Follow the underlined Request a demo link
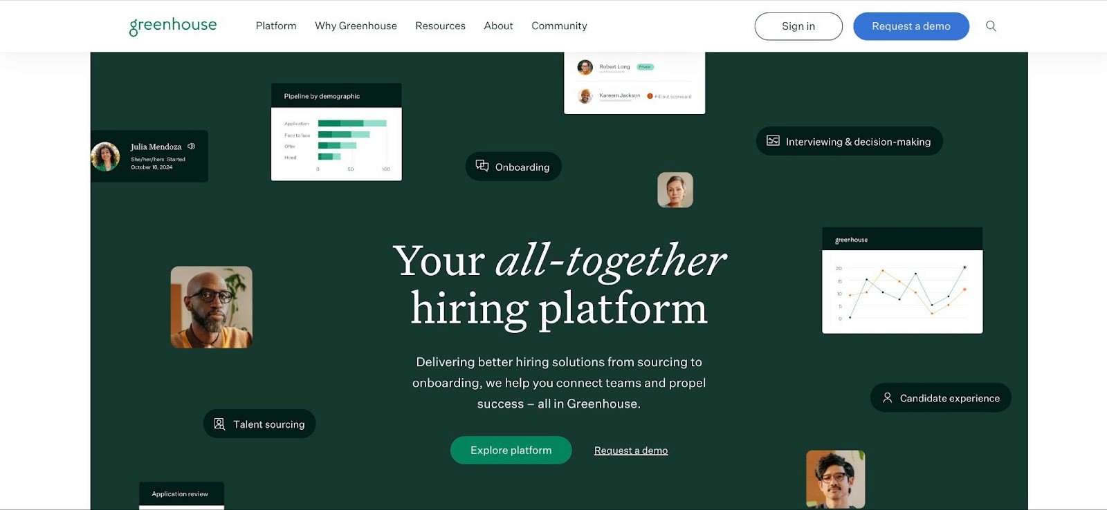The width and height of the screenshot is (1107, 510). 631,451
